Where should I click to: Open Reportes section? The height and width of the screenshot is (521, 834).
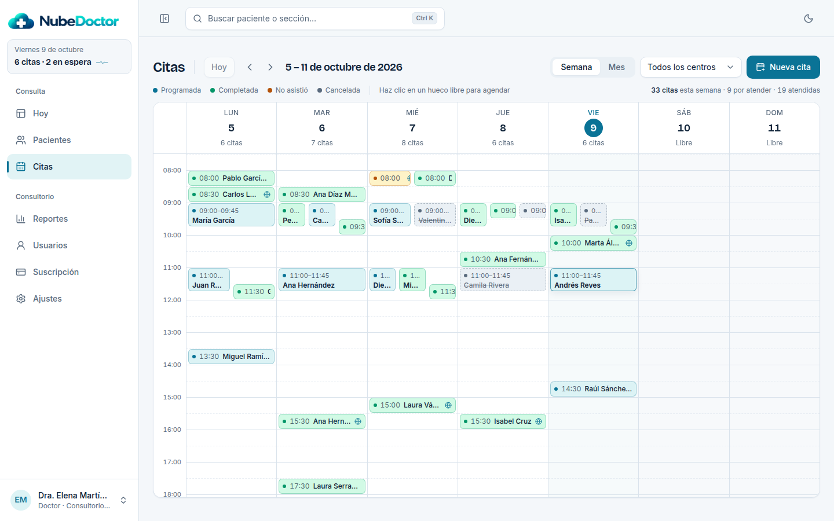[69, 219]
